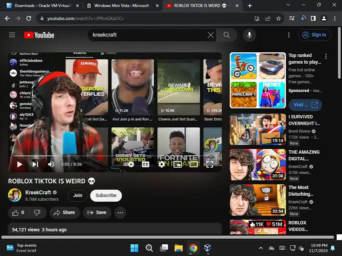The image size is (342, 256).
Task: Open a new browser tab
Action: point(250,6)
